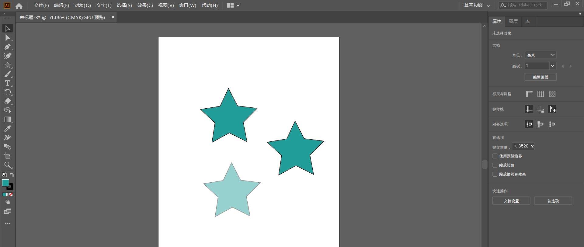Check the 缩放边角 option
The width and height of the screenshot is (584, 247).
point(495,165)
